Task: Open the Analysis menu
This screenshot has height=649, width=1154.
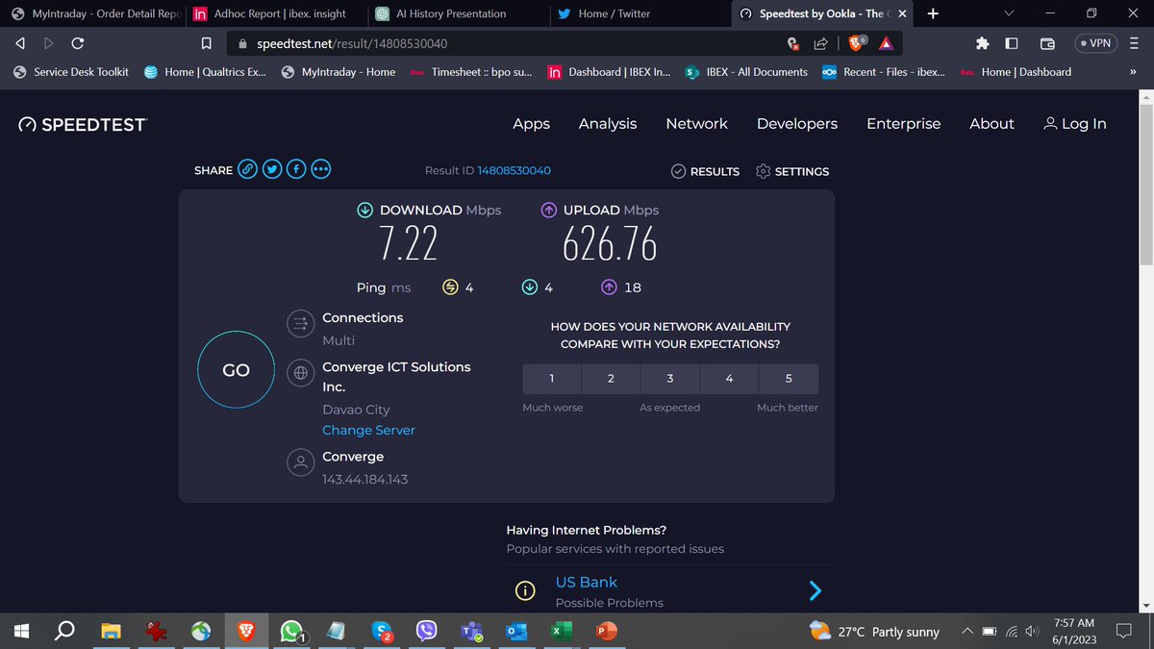Action: click(x=608, y=123)
